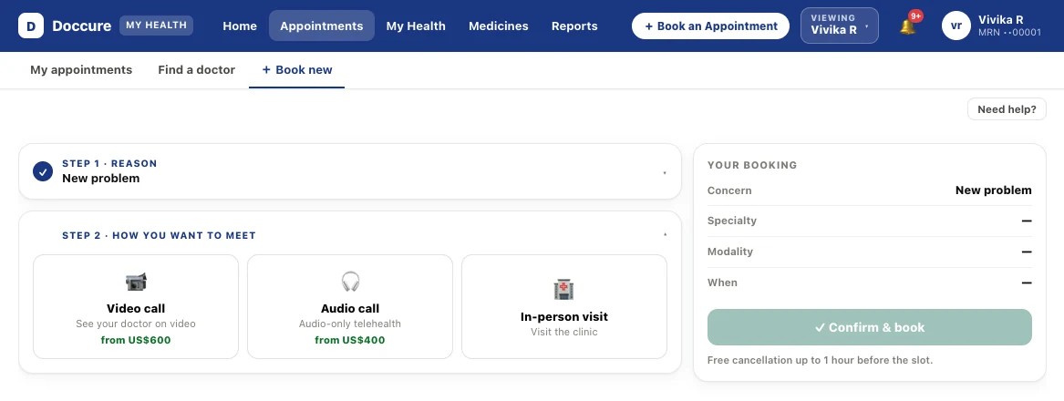Click the hospital icon for In-person visit

(x=563, y=290)
